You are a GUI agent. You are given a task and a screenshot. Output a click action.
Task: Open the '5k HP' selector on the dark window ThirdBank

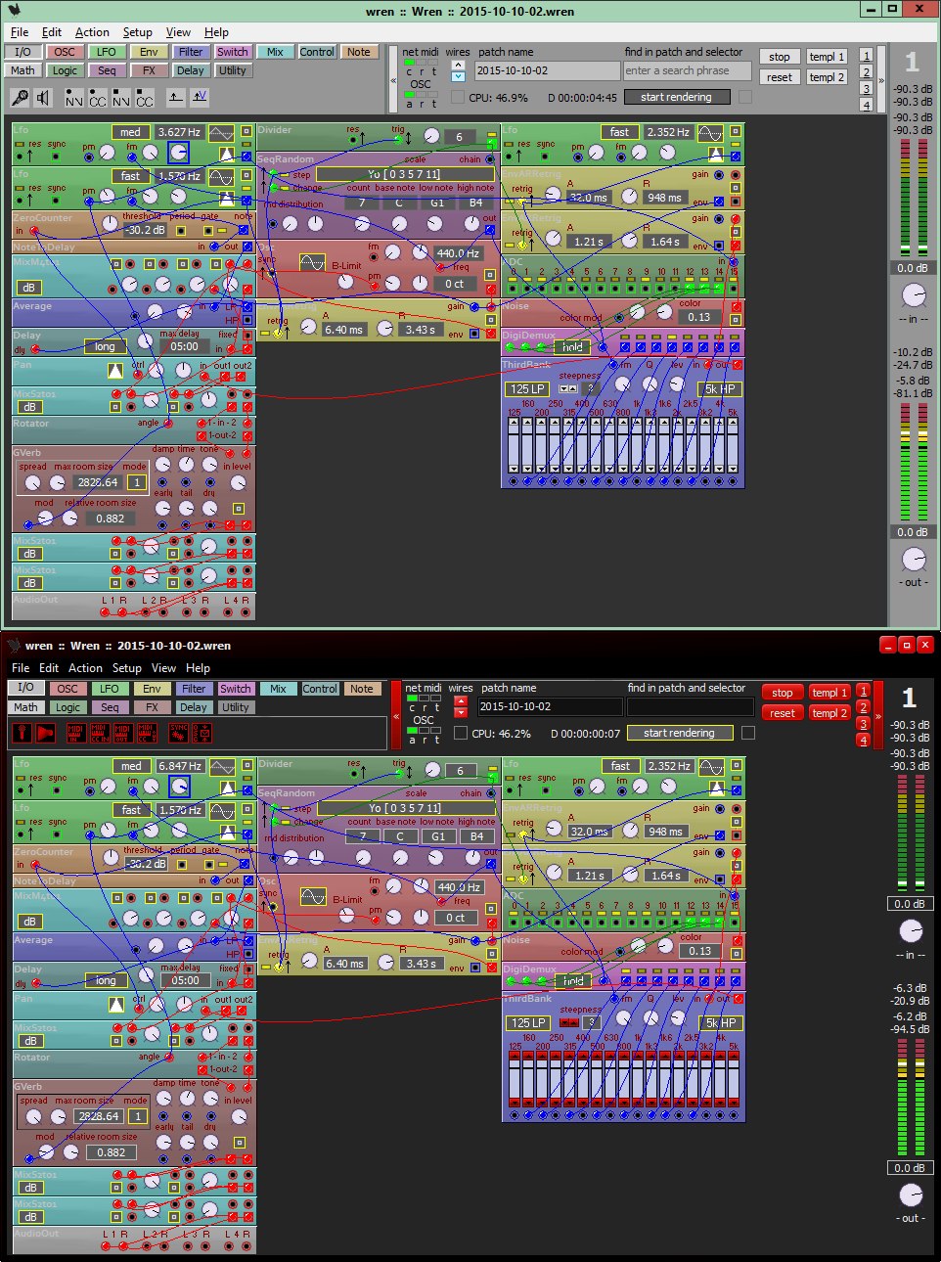click(x=721, y=1022)
